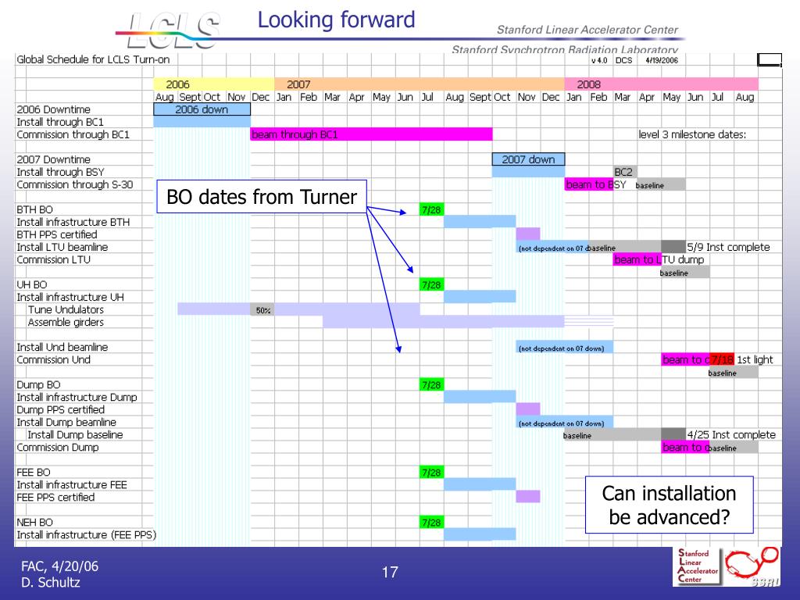This screenshot has height=600, width=800.
Task: Select the 'beam to LTU dump' magenta bar
Action: click(x=637, y=259)
